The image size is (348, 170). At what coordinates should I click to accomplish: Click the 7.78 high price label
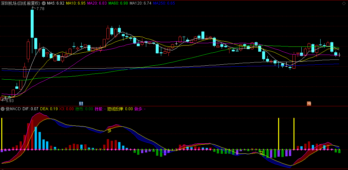40,9
